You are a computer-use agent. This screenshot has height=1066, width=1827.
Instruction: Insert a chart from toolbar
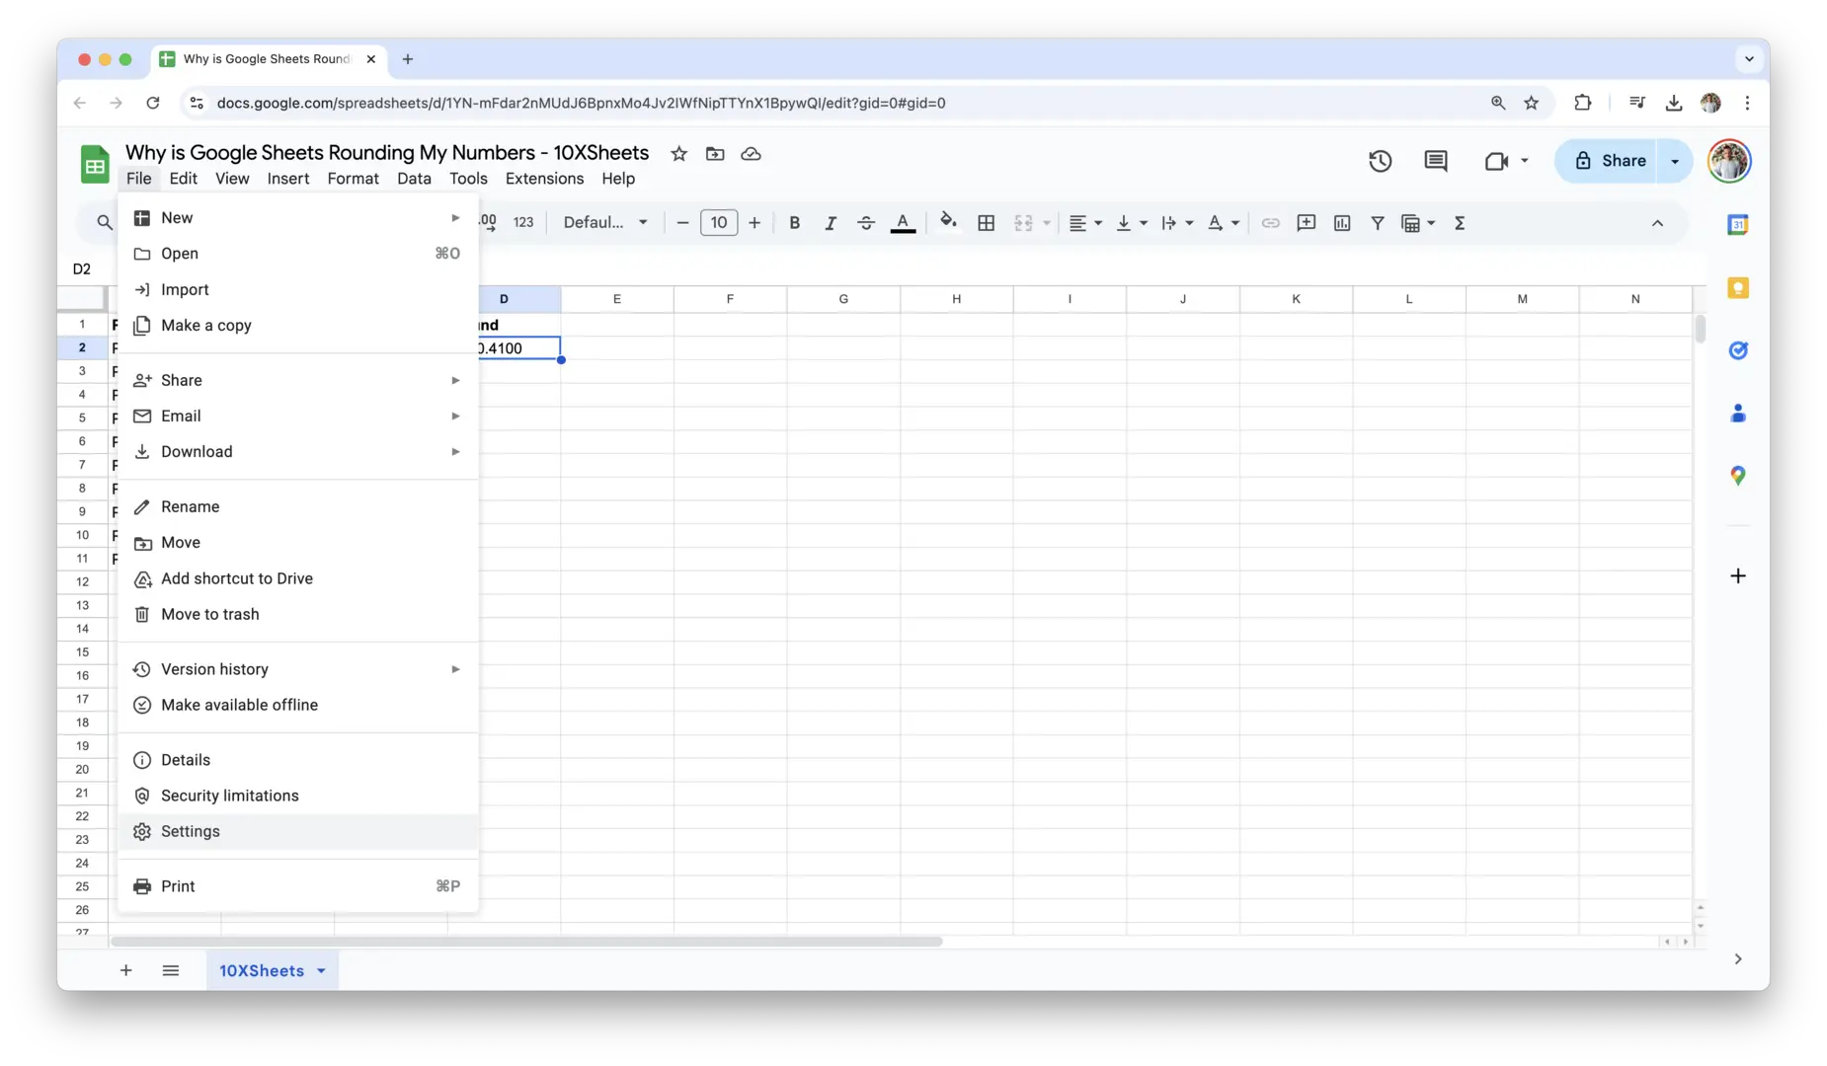(1341, 223)
